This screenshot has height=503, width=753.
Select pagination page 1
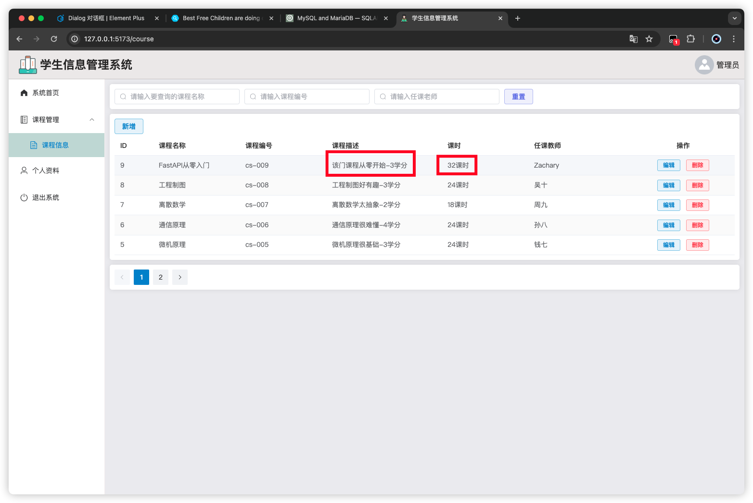pos(141,277)
